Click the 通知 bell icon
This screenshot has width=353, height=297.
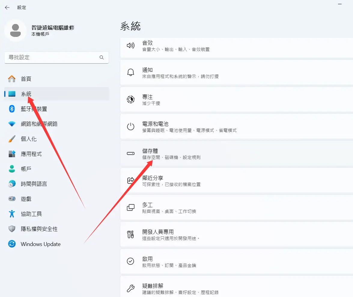[x=131, y=72]
